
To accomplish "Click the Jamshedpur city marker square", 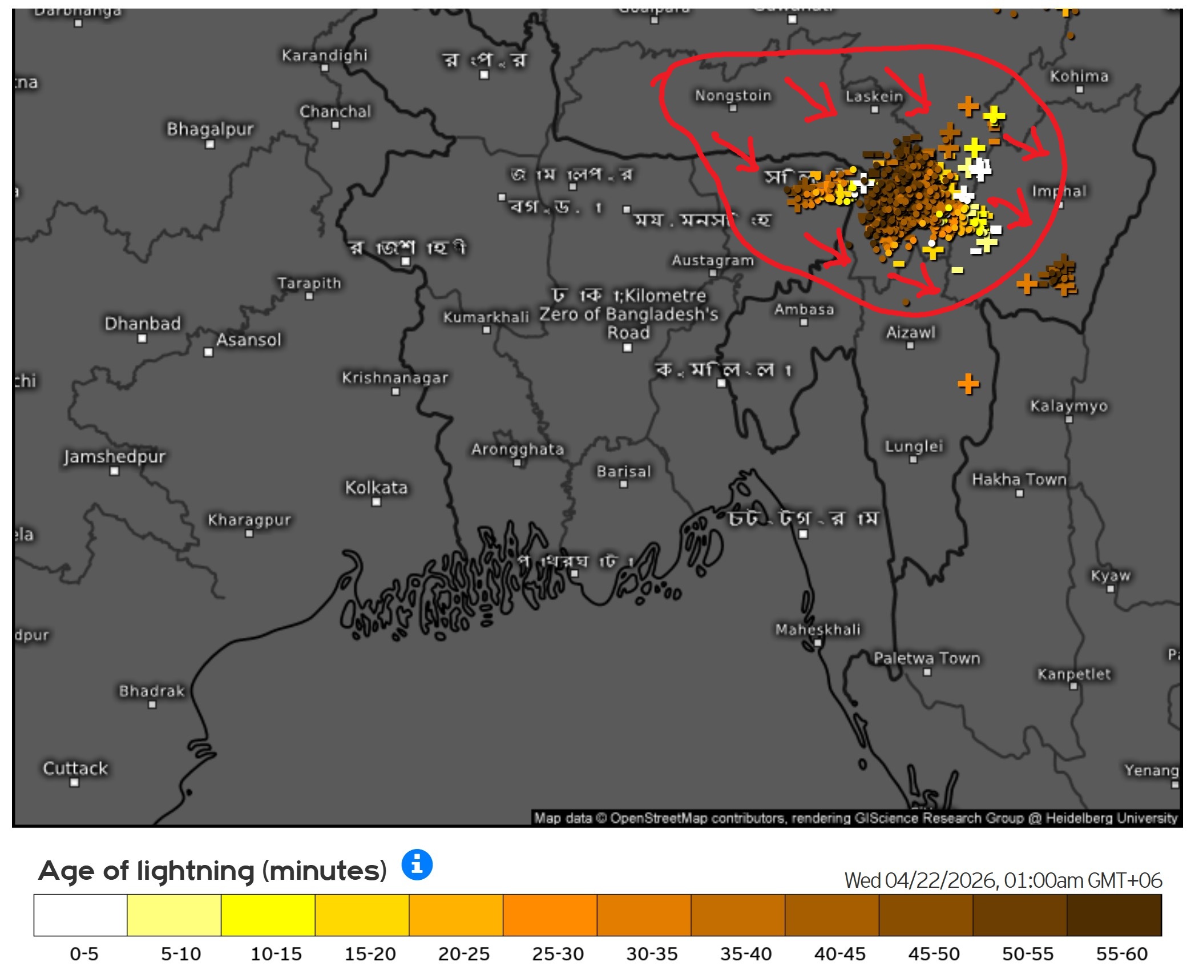I will pos(114,471).
